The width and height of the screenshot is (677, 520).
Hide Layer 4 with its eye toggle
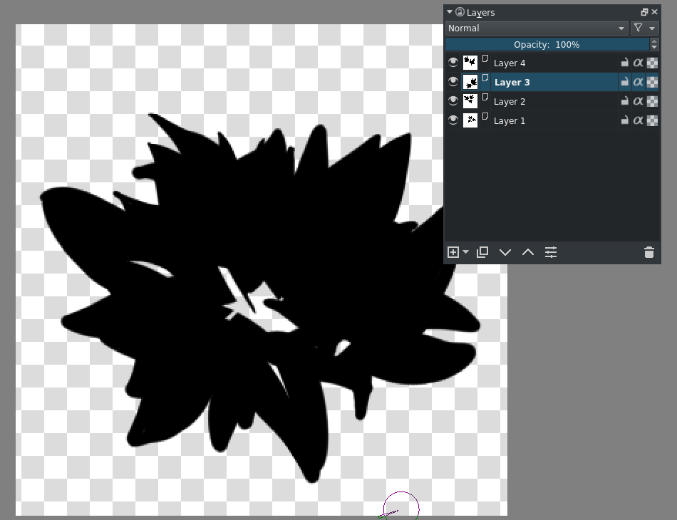(453, 62)
